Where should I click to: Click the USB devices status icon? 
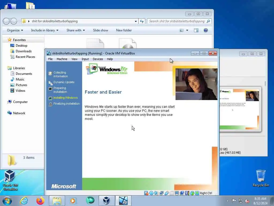point(167,193)
